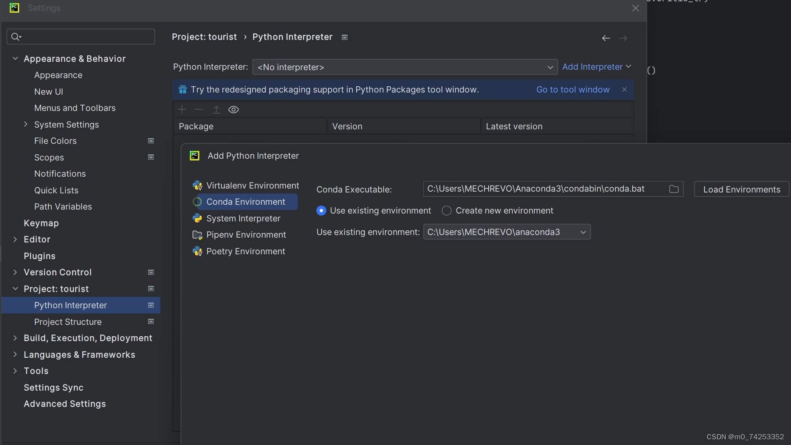Click the PyCharm icon in Add Python Interpreter dialog

click(195, 156)
